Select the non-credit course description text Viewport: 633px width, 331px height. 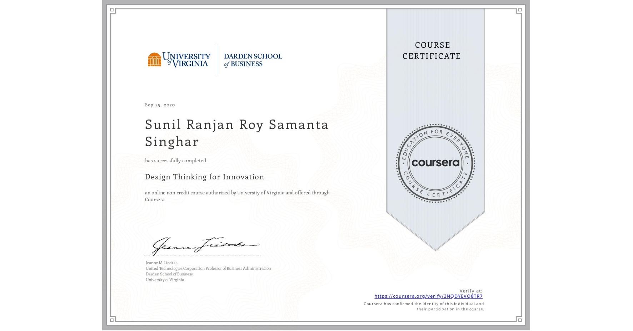click(237, 196)
